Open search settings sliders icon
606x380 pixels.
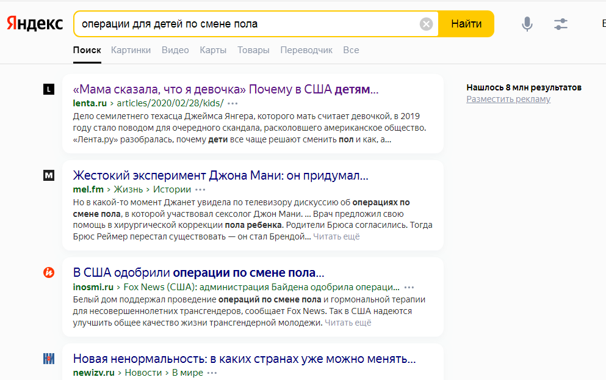pyautogui.click(x=560, y=24)
